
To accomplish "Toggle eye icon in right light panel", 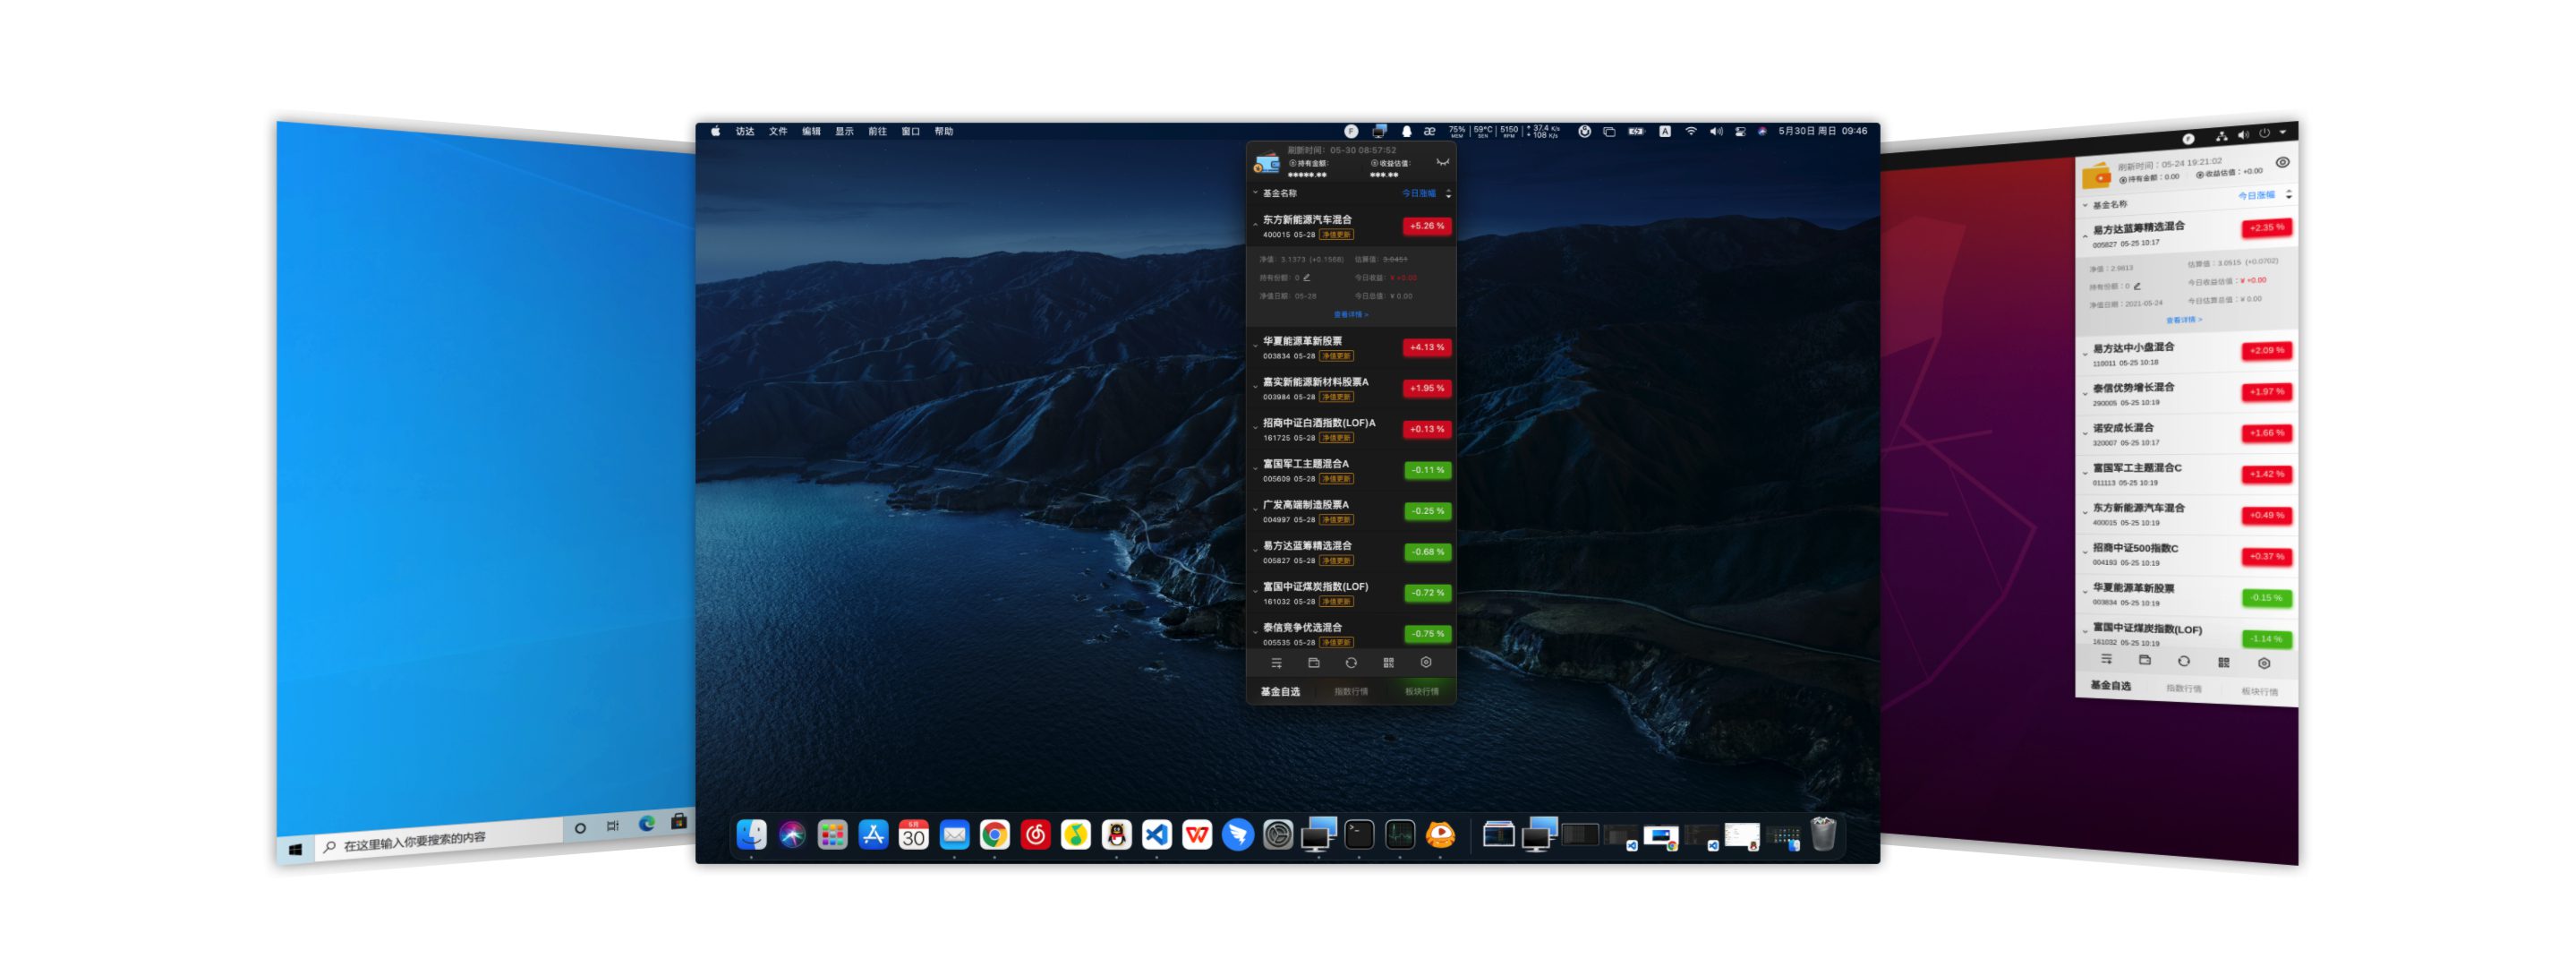I will 2283,162.
